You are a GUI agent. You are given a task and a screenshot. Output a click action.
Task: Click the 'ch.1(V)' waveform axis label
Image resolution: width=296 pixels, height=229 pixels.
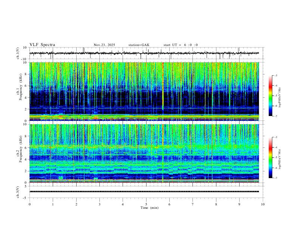point(18,53)
